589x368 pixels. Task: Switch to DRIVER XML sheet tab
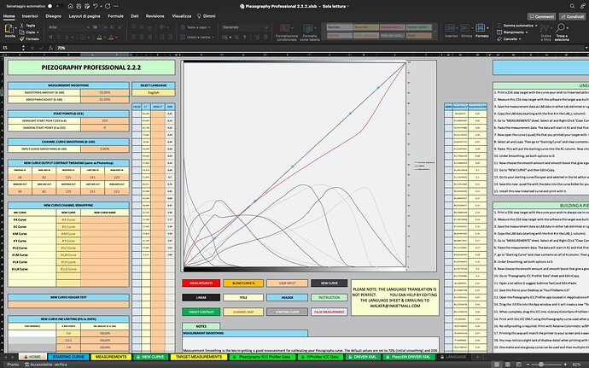[x=363, y=357]
